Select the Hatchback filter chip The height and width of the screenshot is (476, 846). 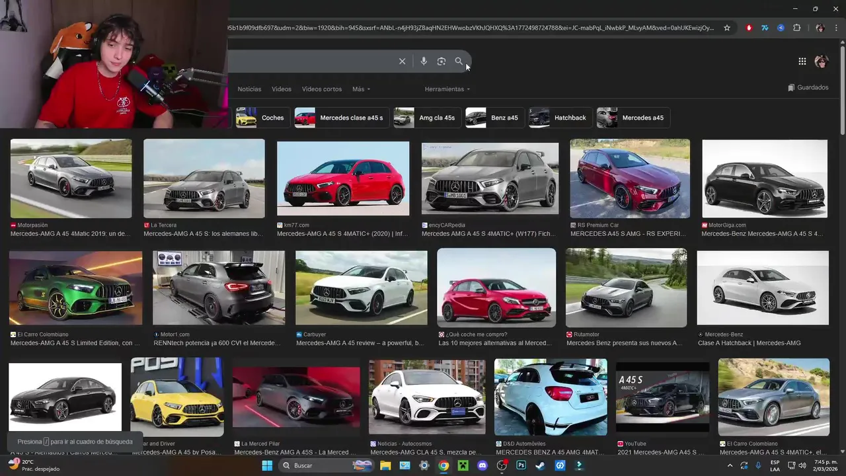point(560,118)
